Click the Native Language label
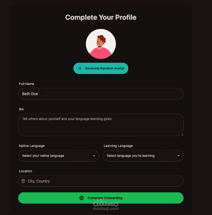Viewport: 212px width, 215px height. pyautogui.click(x=32, y=146)
